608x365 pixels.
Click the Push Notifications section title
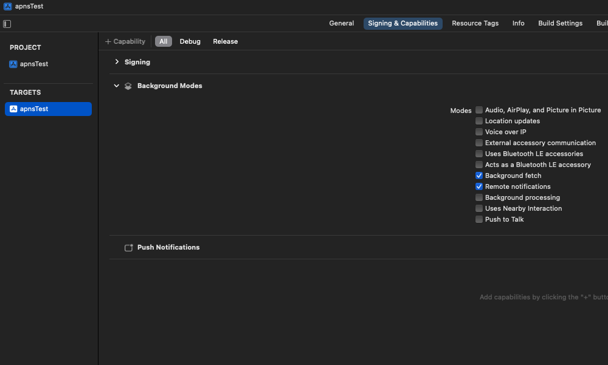(x=168, y=247)
